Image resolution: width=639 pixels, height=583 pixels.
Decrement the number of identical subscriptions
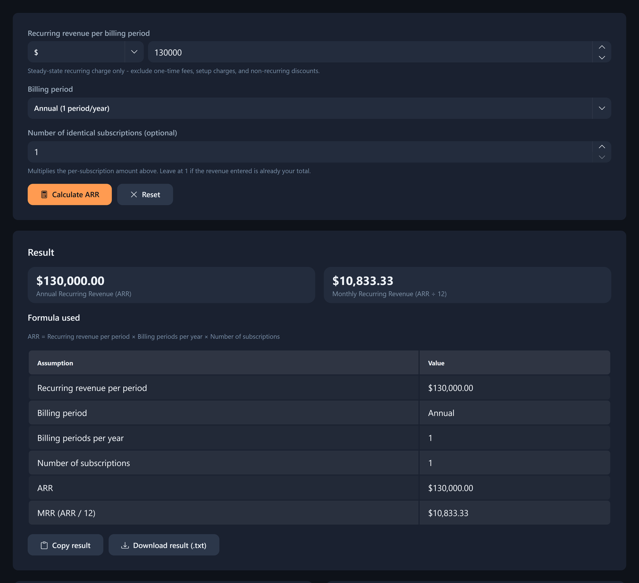click(602, 157)
